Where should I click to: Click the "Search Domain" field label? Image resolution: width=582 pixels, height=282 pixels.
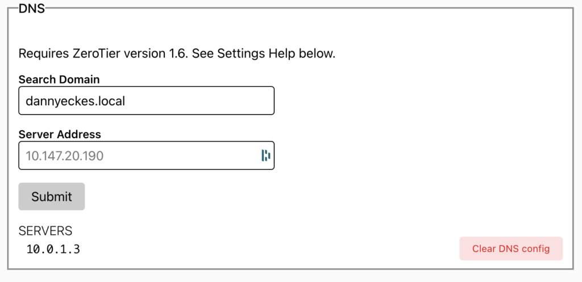coord(59,79)
